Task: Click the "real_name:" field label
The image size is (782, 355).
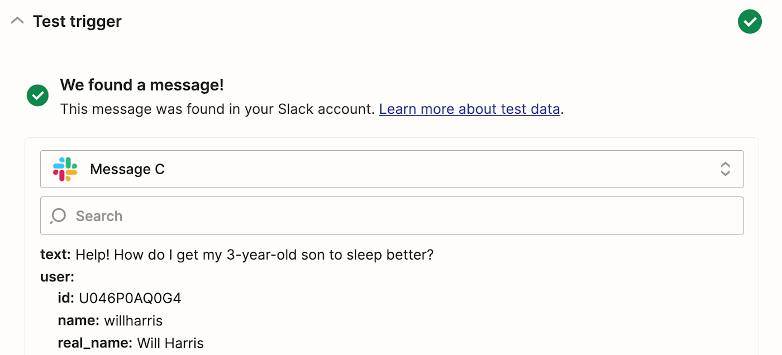Action: [x=95, y=343]
